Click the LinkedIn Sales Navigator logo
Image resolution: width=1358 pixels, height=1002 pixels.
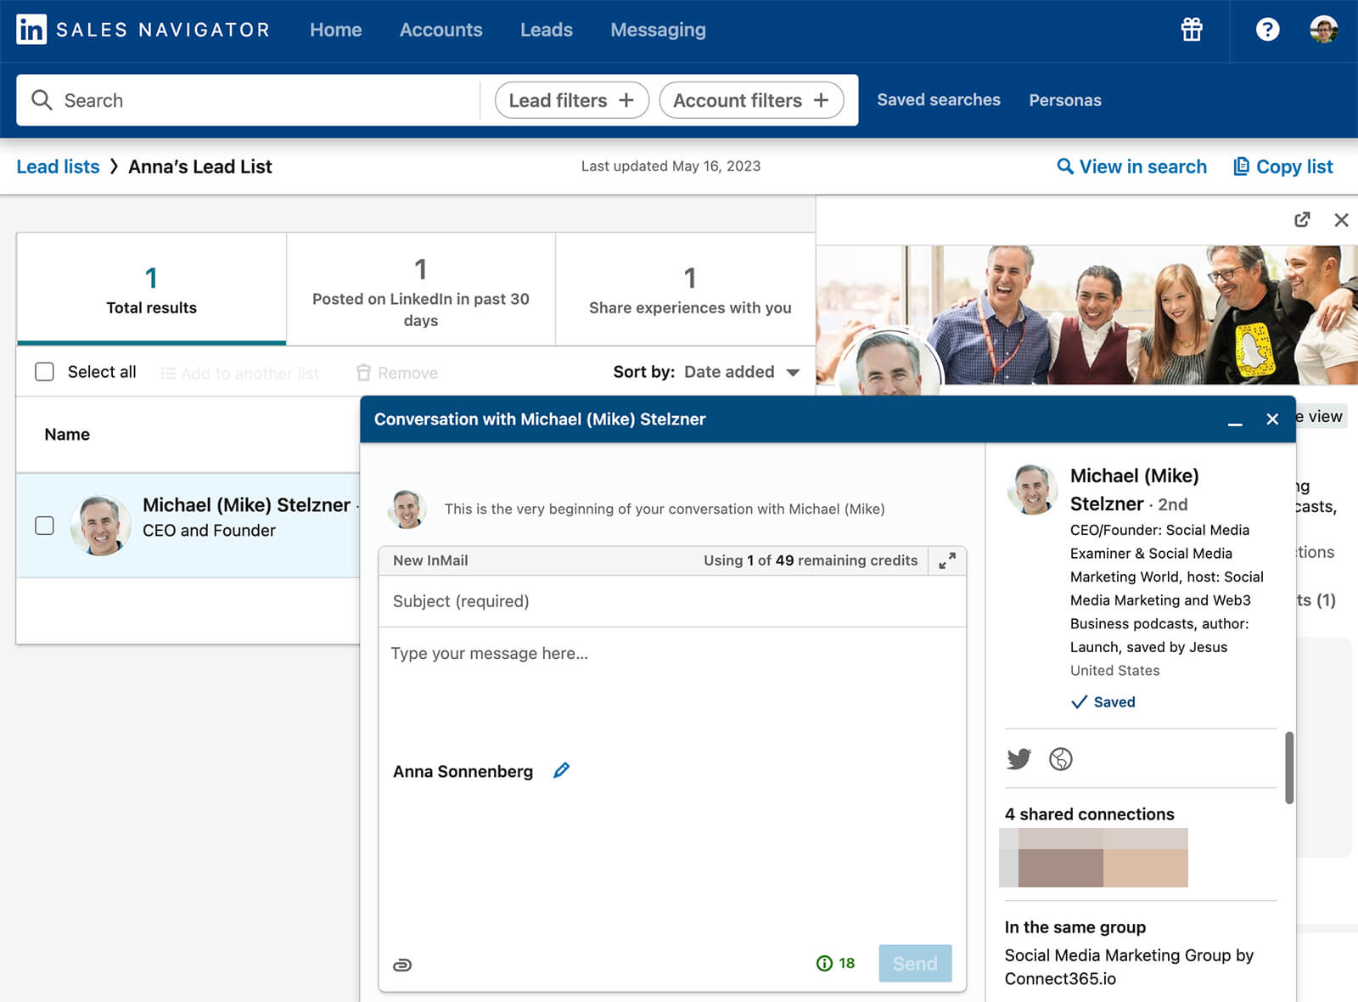tap(143, 30)
